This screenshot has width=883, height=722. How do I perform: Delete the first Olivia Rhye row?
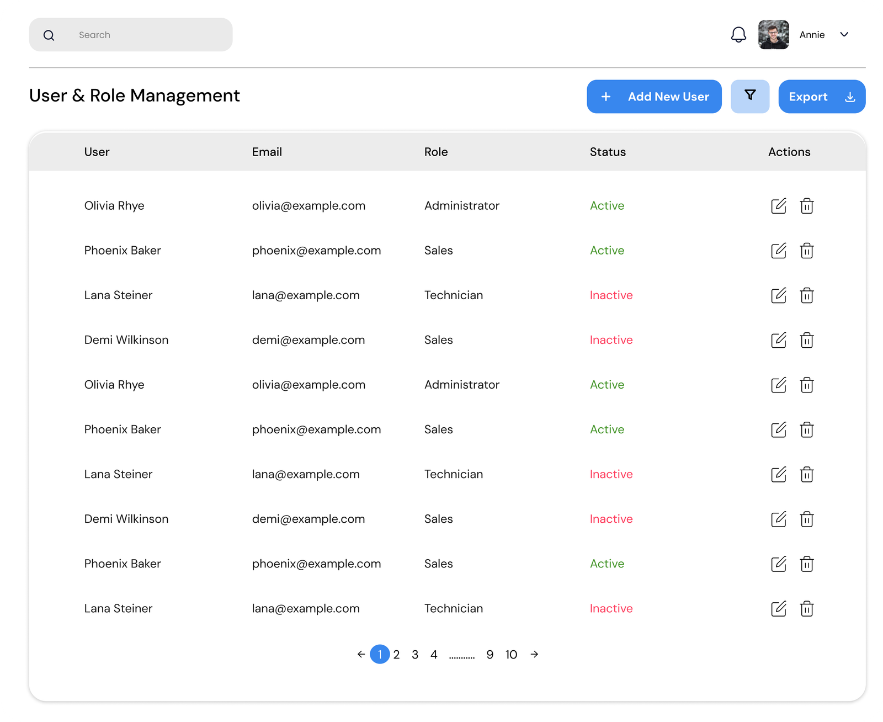click(807, 206)
